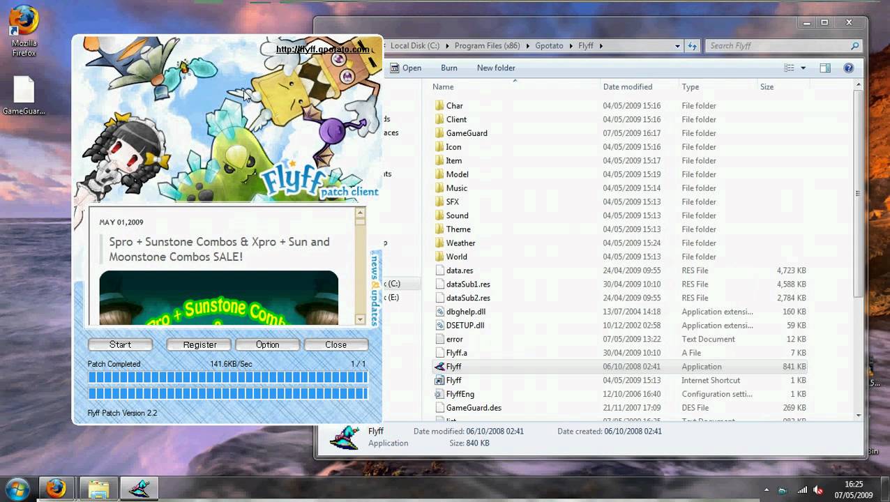The image size is (890, 502).
Task: Switch to Flyff patcher in taskbar
Action: tap(139, 489)
